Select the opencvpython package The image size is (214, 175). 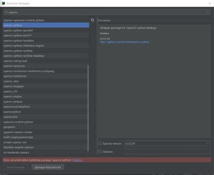[x=45, y=112]
